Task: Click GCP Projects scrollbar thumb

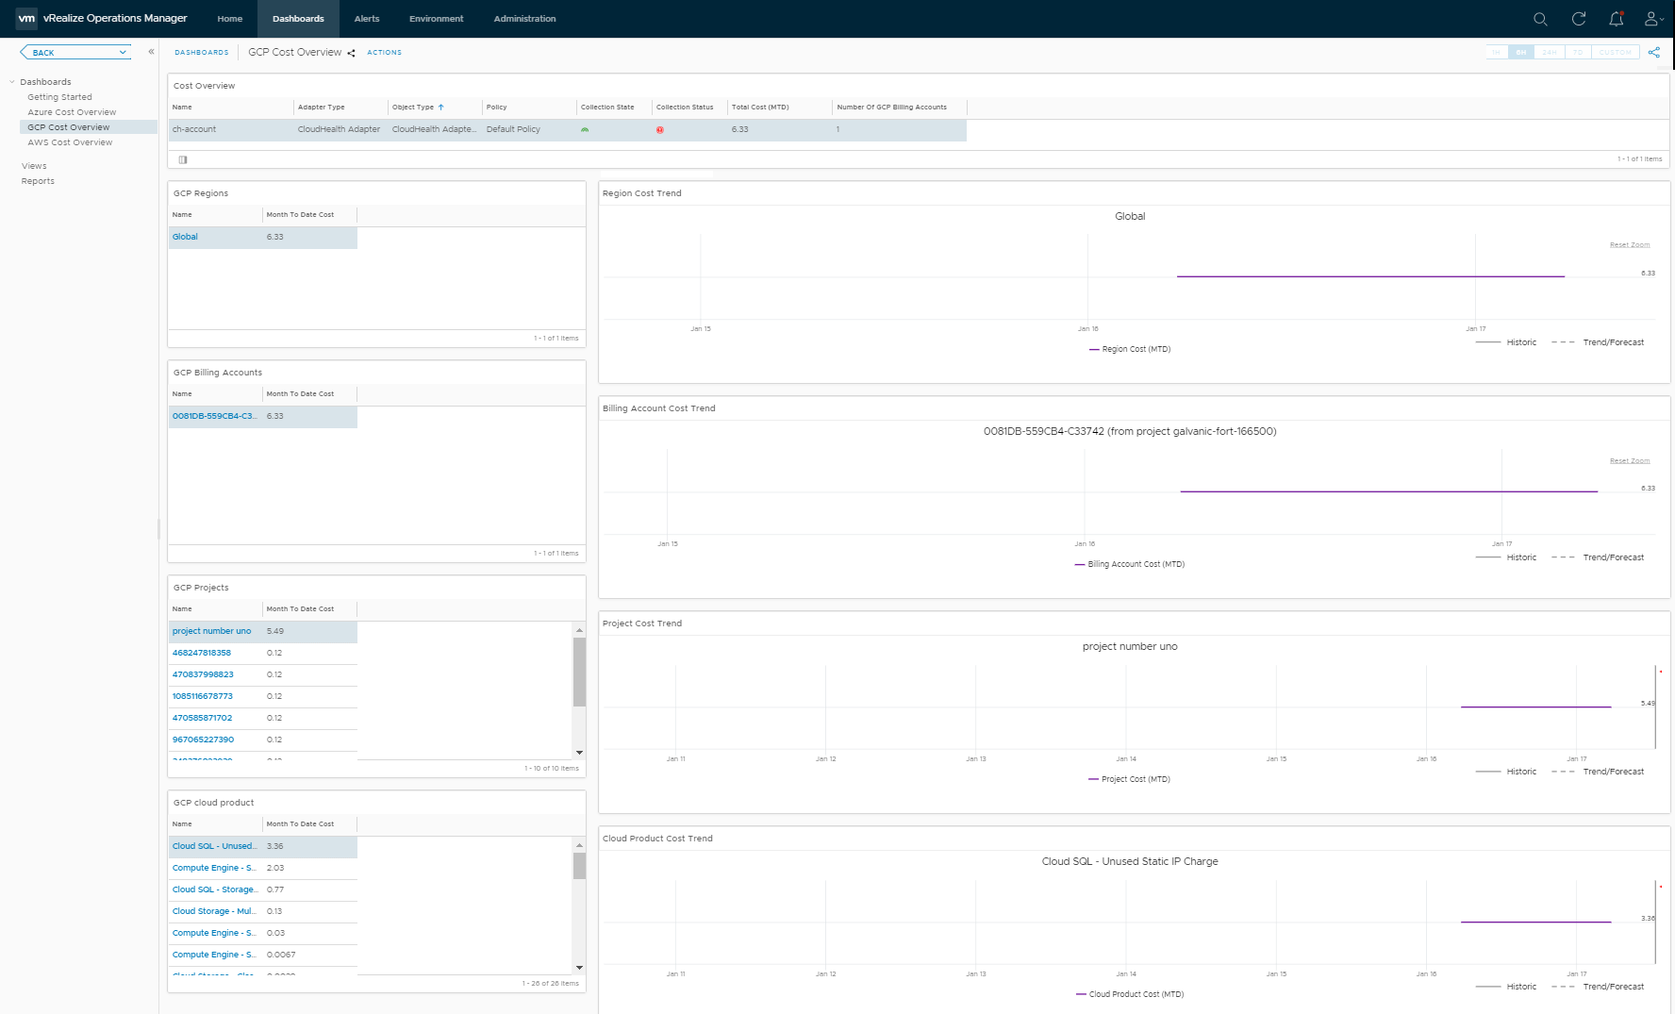Action: [x=579, y=672]
